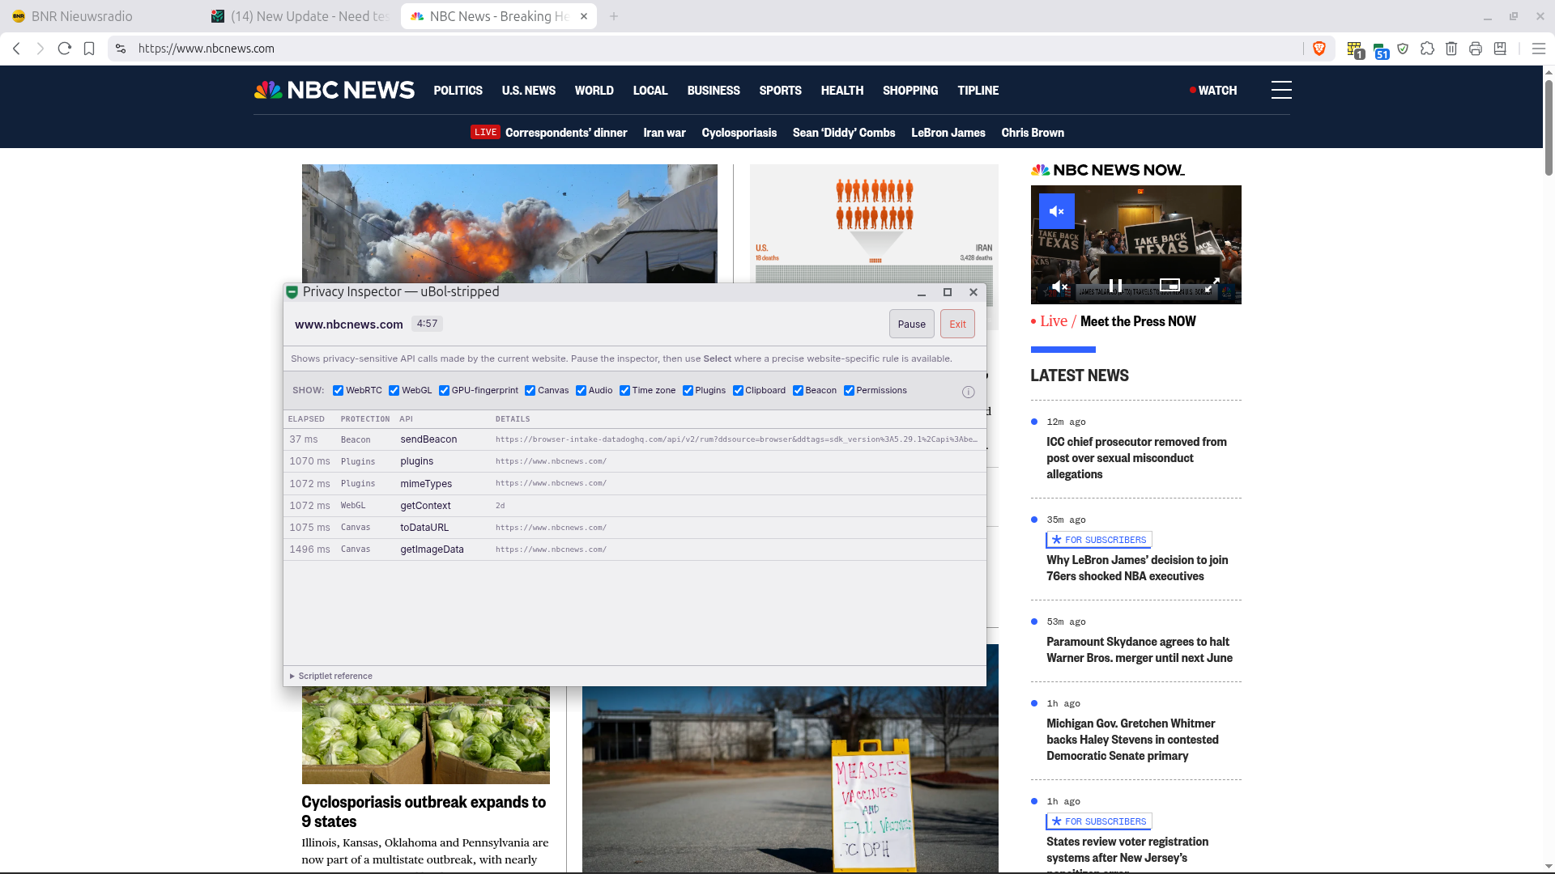Screen dimensions: 1555x874
Task: Open the Politics section
Action: tap(458, 91)
